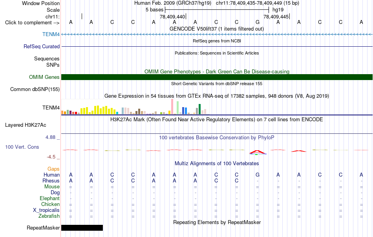Click the '5 bases' scale bar

[x=217, y=10]
